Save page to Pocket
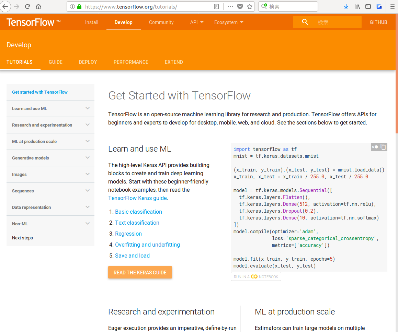 tap(240, 7)
